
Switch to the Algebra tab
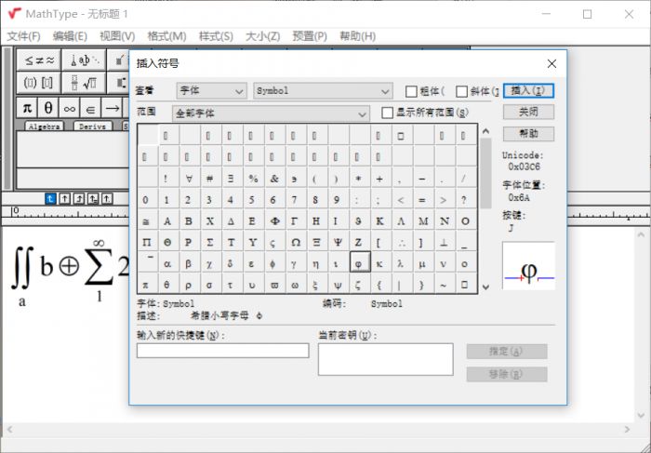click(x=45, y=127)
